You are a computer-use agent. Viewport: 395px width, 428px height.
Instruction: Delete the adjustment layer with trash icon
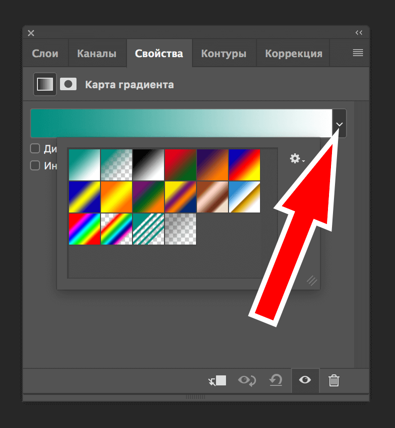tap(333, 380)
